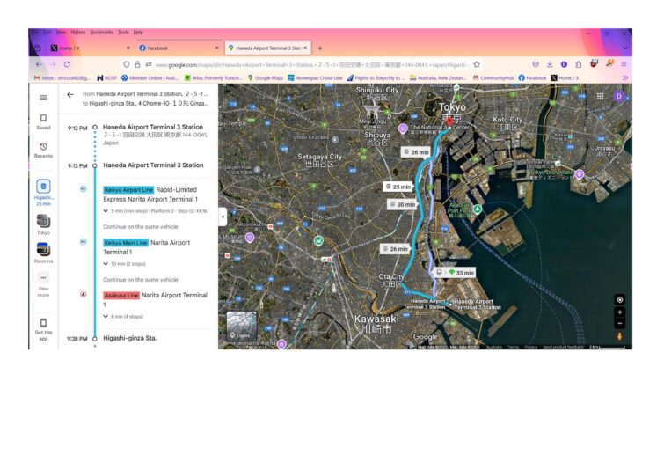Expand the Asakusa Line 4 stops

pyautogui.click(x=106, y=316)
